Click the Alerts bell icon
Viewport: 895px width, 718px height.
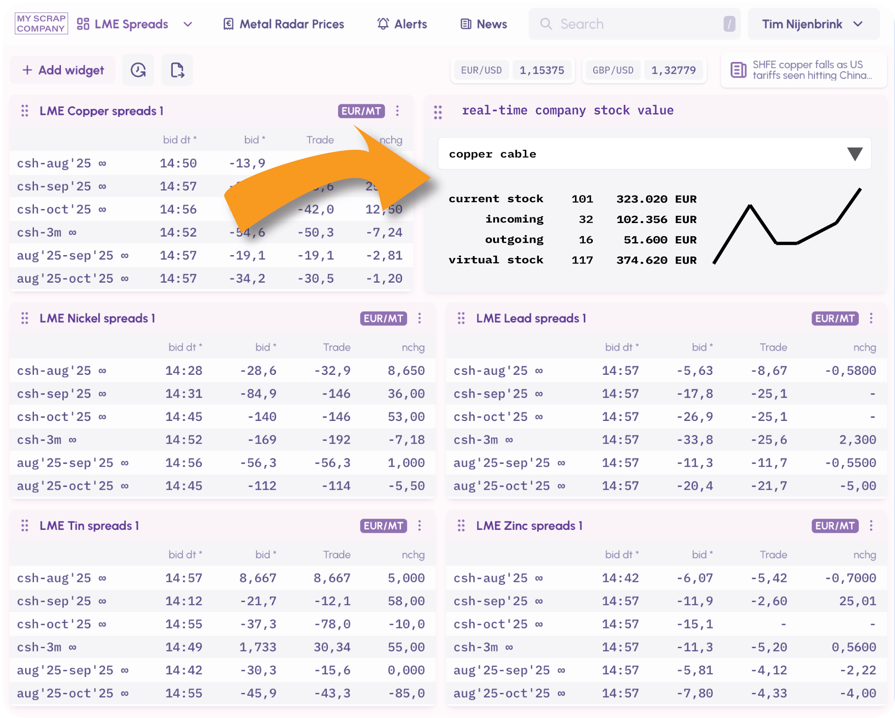tap(383, 24)
